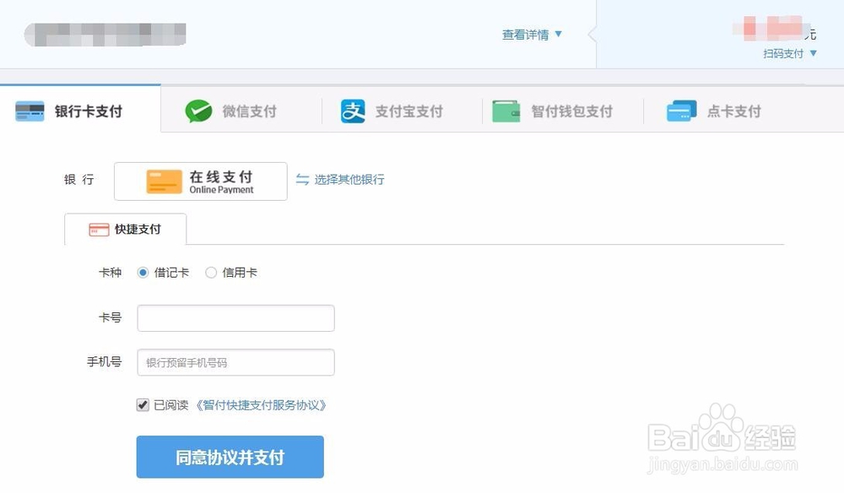The image size is (844, 493).
Task: Click the red card icon on 快捷支付 tab
Action: [99, 229]
